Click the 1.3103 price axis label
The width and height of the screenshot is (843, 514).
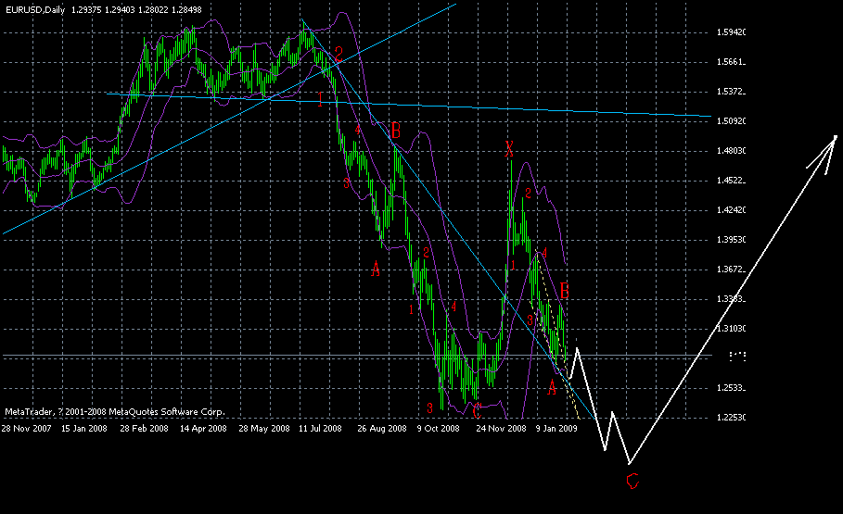731,328
